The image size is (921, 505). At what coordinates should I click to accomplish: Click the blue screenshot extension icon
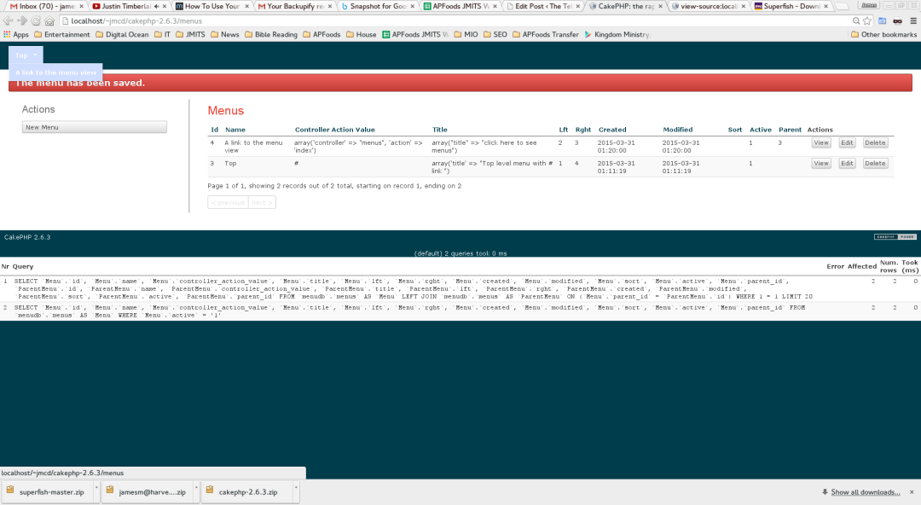(882, 20)
